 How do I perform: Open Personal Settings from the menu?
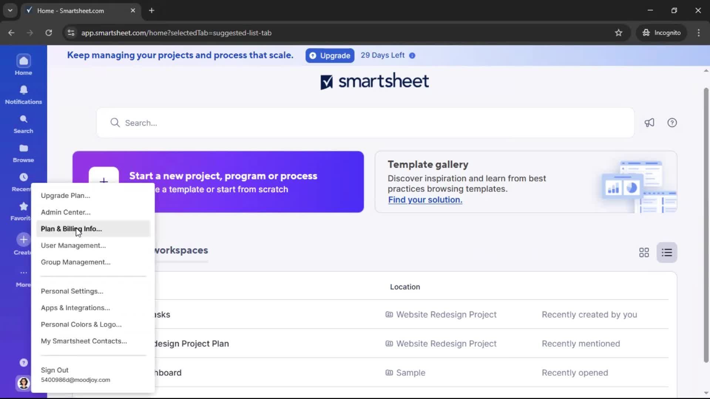(72, 291)
